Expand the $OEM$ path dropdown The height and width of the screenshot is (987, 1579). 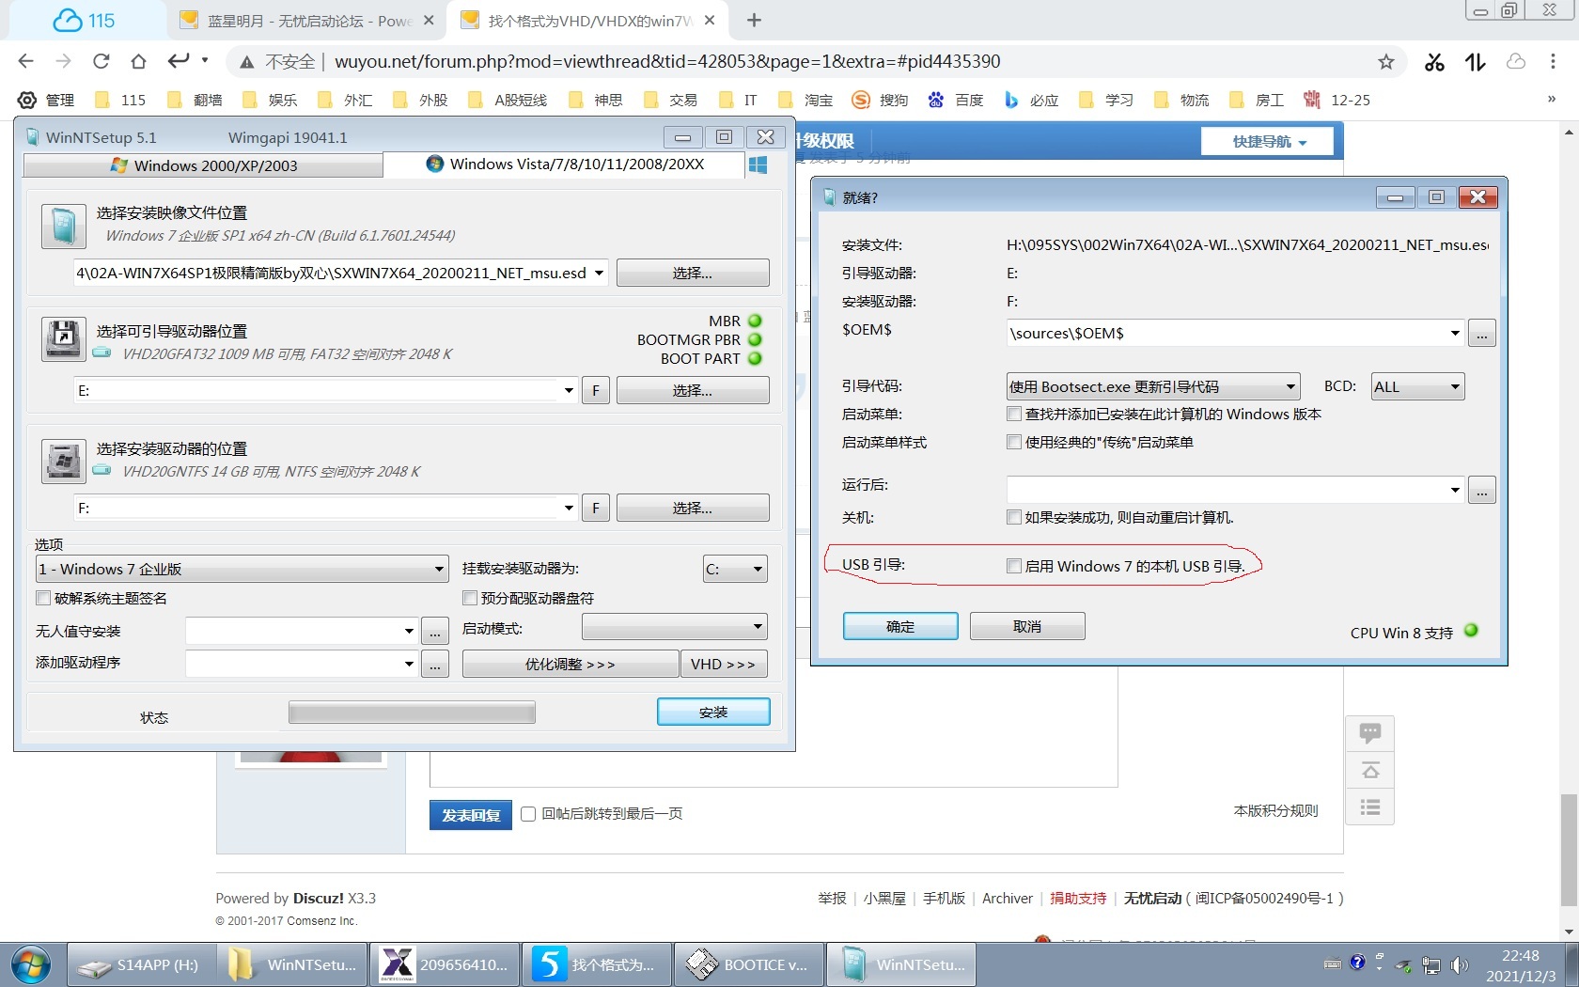coord(1455,333)
